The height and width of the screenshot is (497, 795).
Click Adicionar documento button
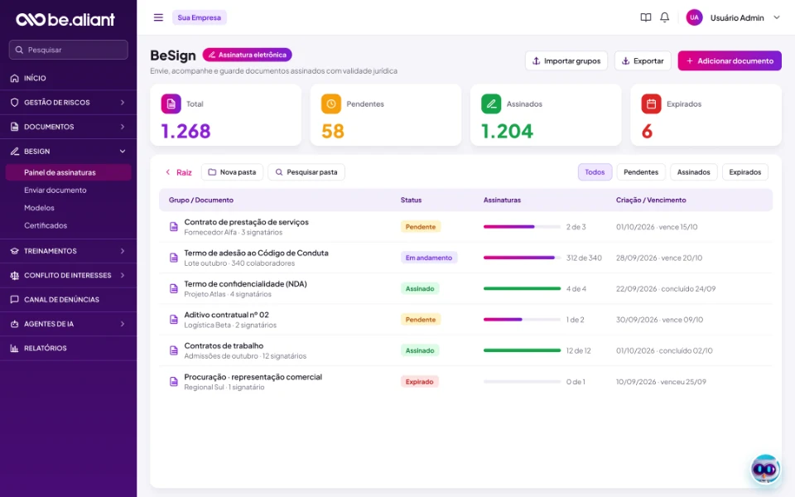pos(730,60)
